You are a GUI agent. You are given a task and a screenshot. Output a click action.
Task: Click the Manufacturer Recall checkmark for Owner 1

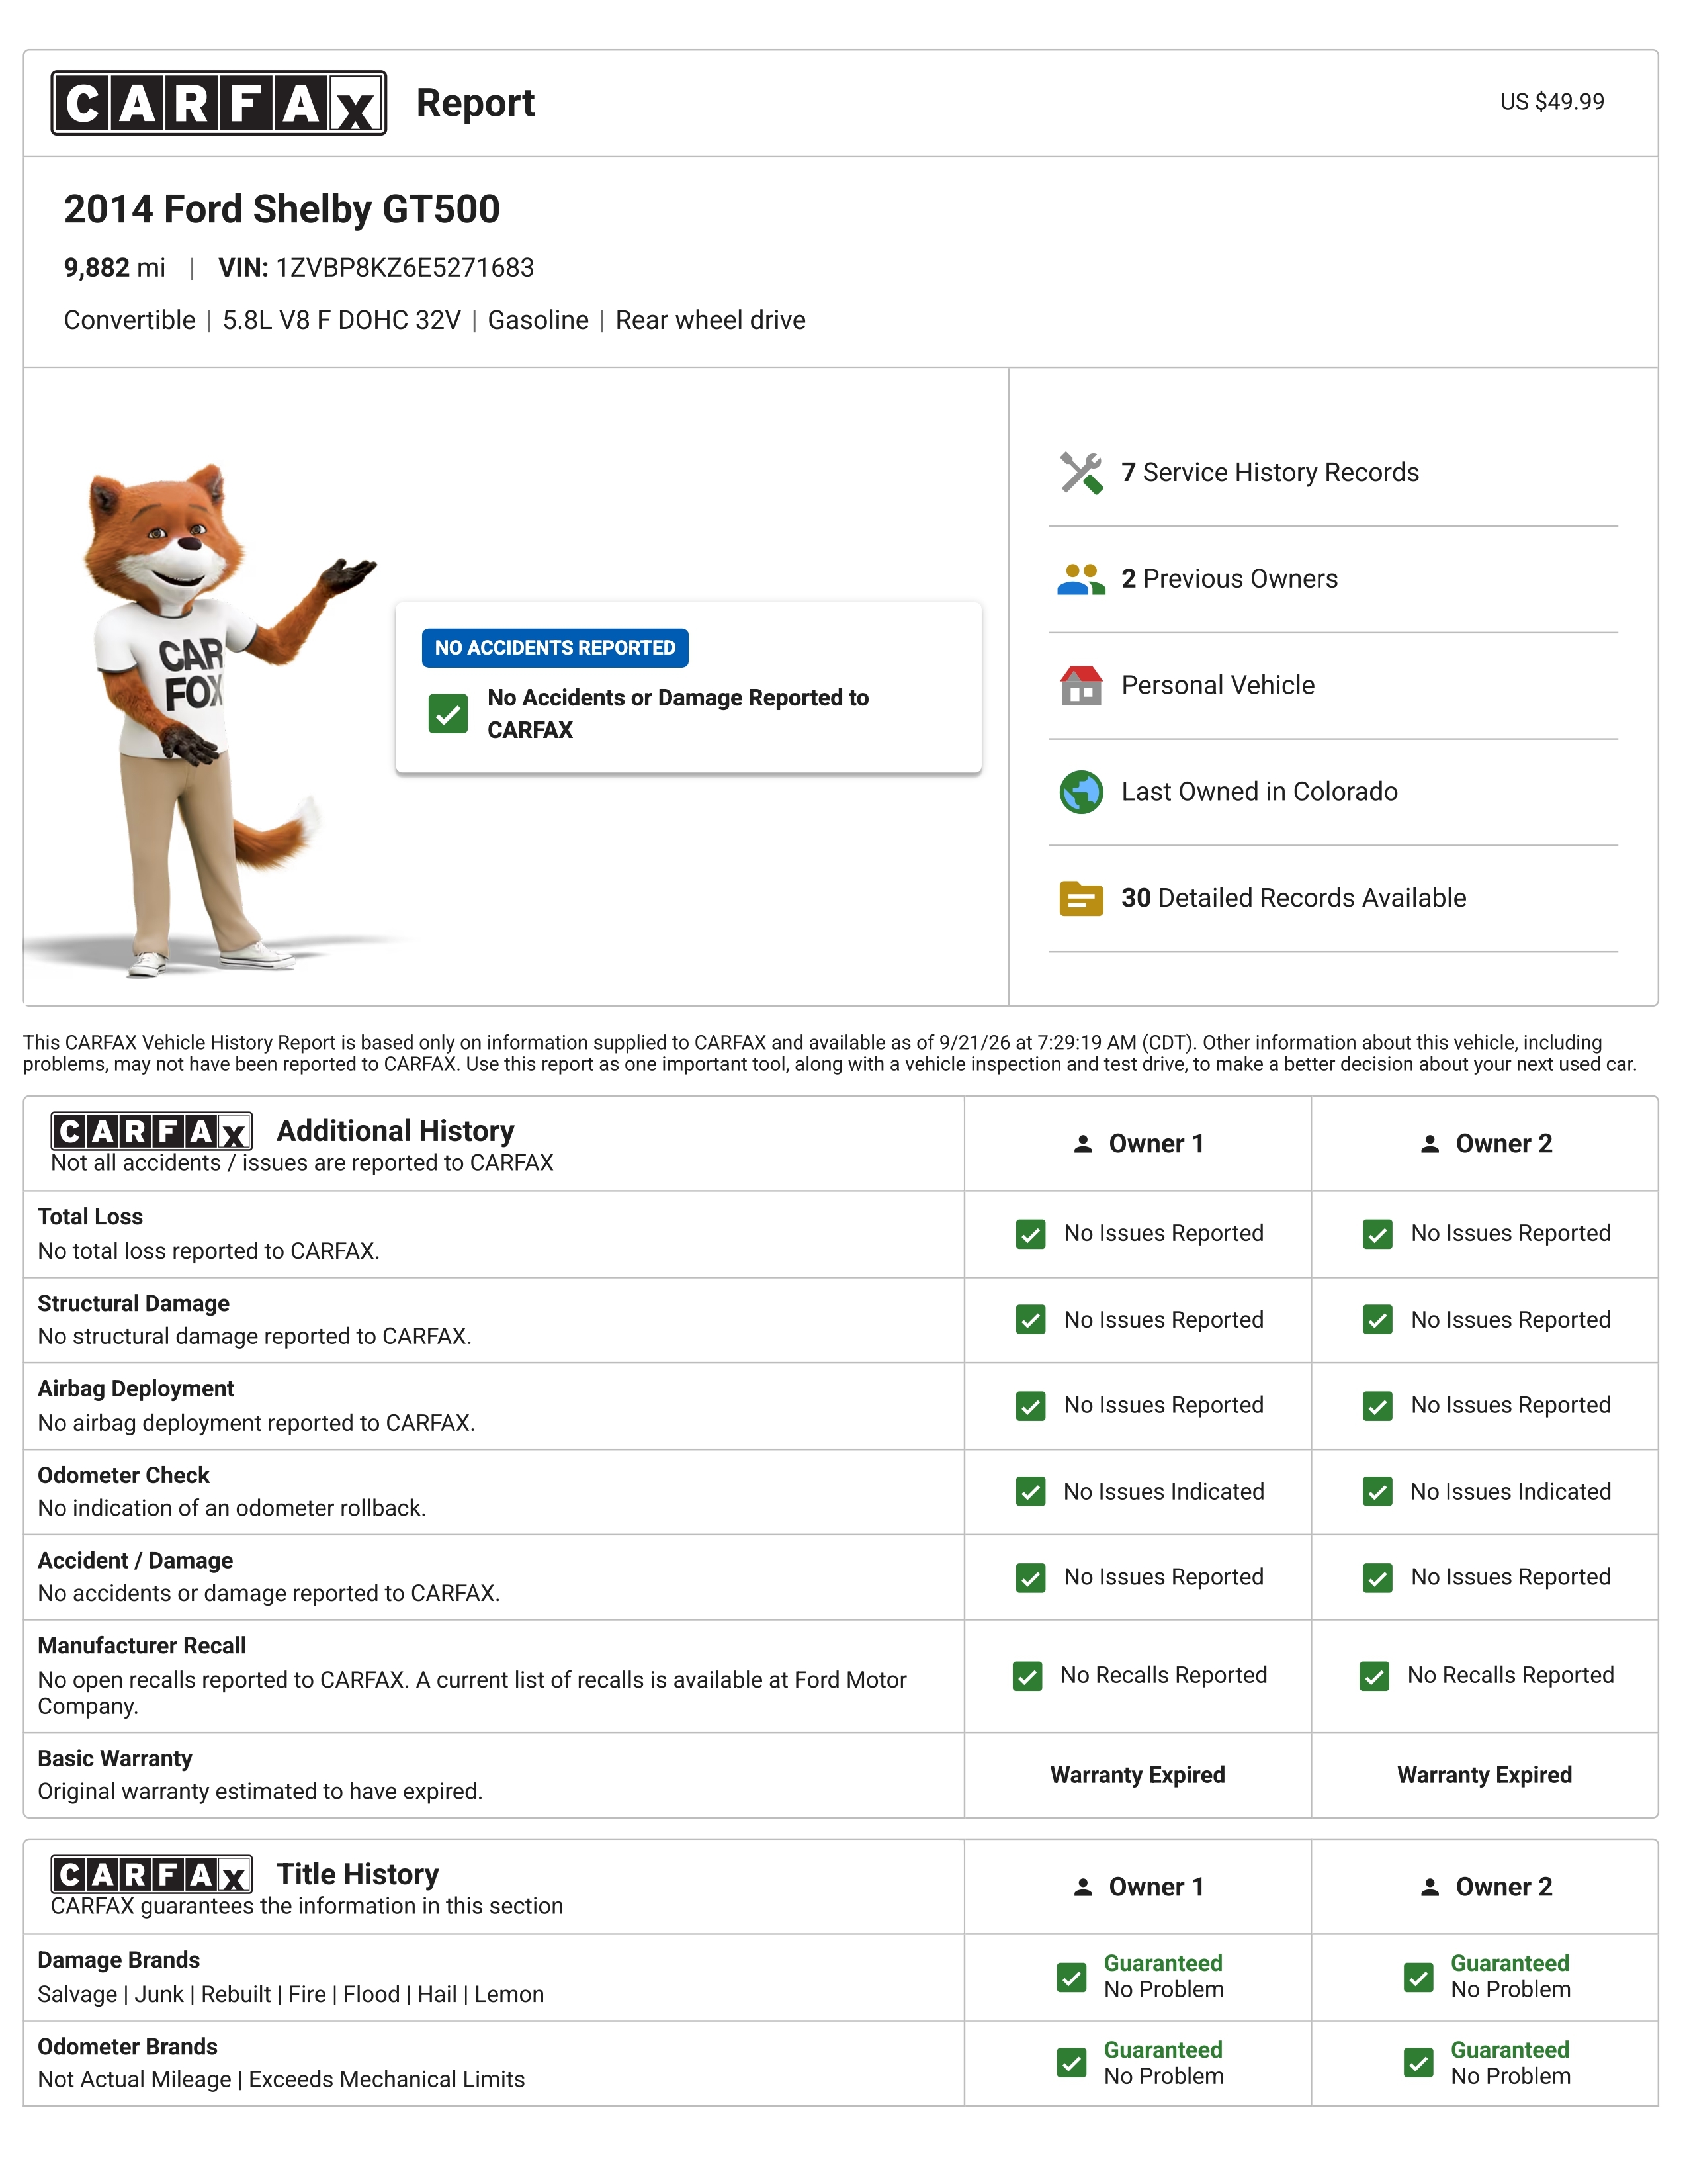(x=1027, y=1676)
